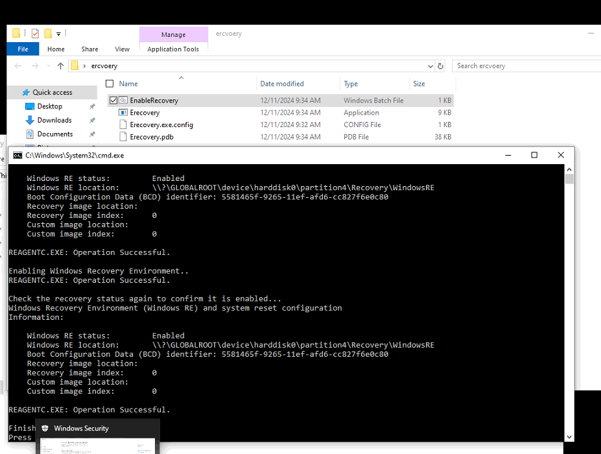Go up one folder level

(60, 66)
